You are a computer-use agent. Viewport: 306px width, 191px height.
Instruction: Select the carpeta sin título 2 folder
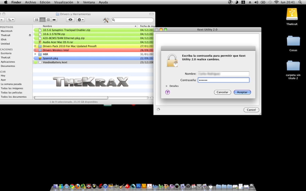tap(293, 66)
